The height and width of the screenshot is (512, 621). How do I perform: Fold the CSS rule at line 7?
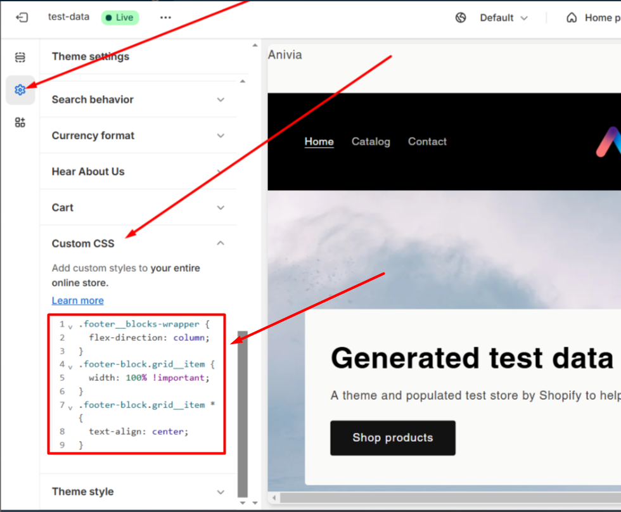[x=70, y=407]
